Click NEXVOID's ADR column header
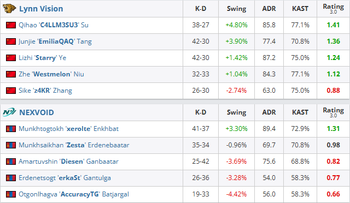350x203 pixels. (269, 112)
